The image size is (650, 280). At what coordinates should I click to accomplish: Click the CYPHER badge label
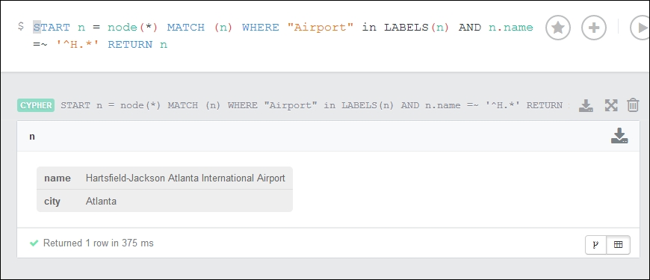(x=36, y=105)
